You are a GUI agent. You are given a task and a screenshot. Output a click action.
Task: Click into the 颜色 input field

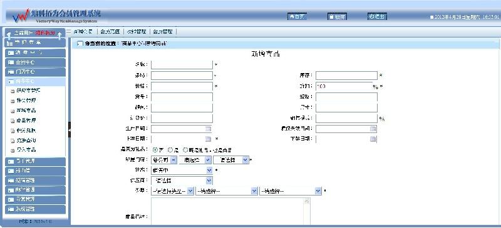[182, 108]
